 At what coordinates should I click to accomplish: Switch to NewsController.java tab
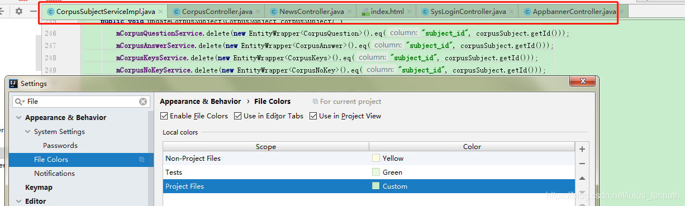pos(312,11)
